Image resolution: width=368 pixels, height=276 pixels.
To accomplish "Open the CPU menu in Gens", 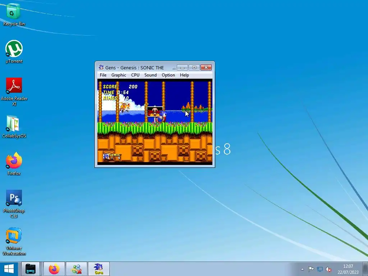I will [x=135, y=75].
